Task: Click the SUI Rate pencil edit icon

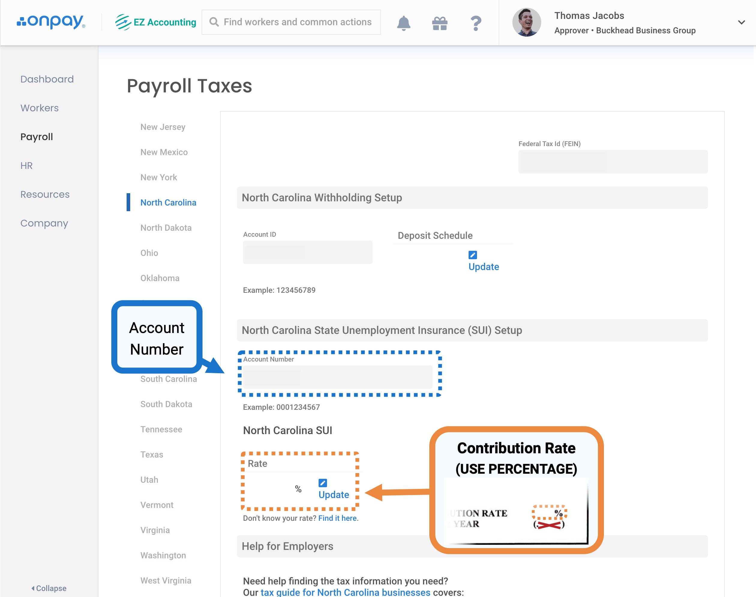Action: (x=322, y=483)
